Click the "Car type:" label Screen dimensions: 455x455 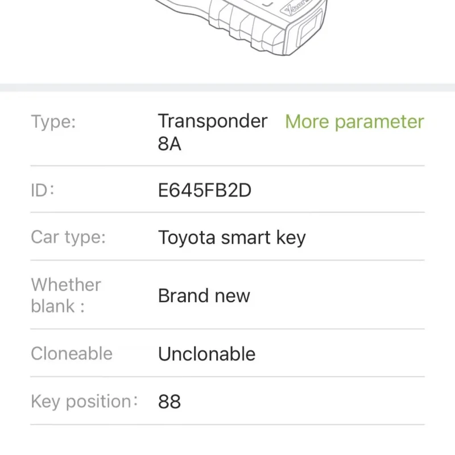click(x=68, y=237)
